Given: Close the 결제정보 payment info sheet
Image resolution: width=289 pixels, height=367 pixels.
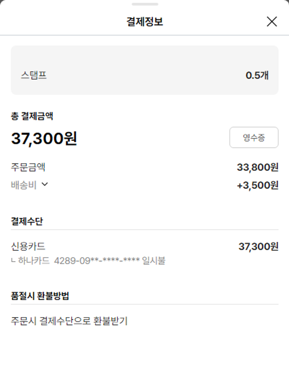Looking at the screenshot, I should tap(272, 22).
